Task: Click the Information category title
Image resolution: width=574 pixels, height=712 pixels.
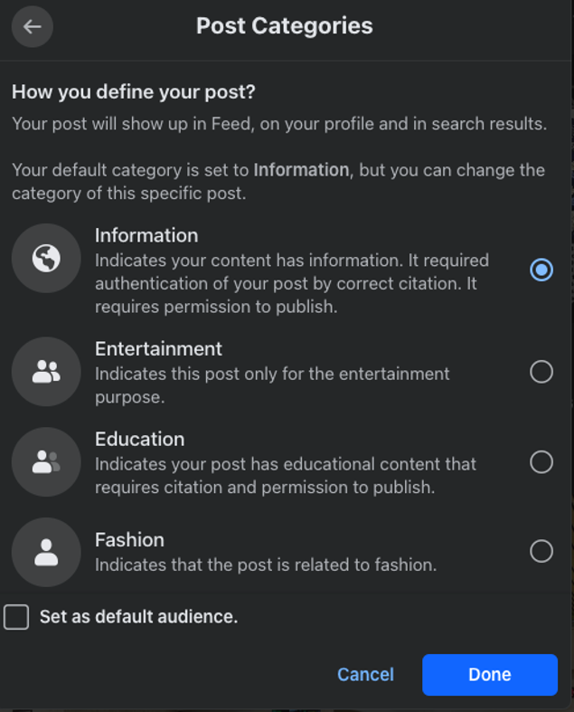Action: coord(146,235)
